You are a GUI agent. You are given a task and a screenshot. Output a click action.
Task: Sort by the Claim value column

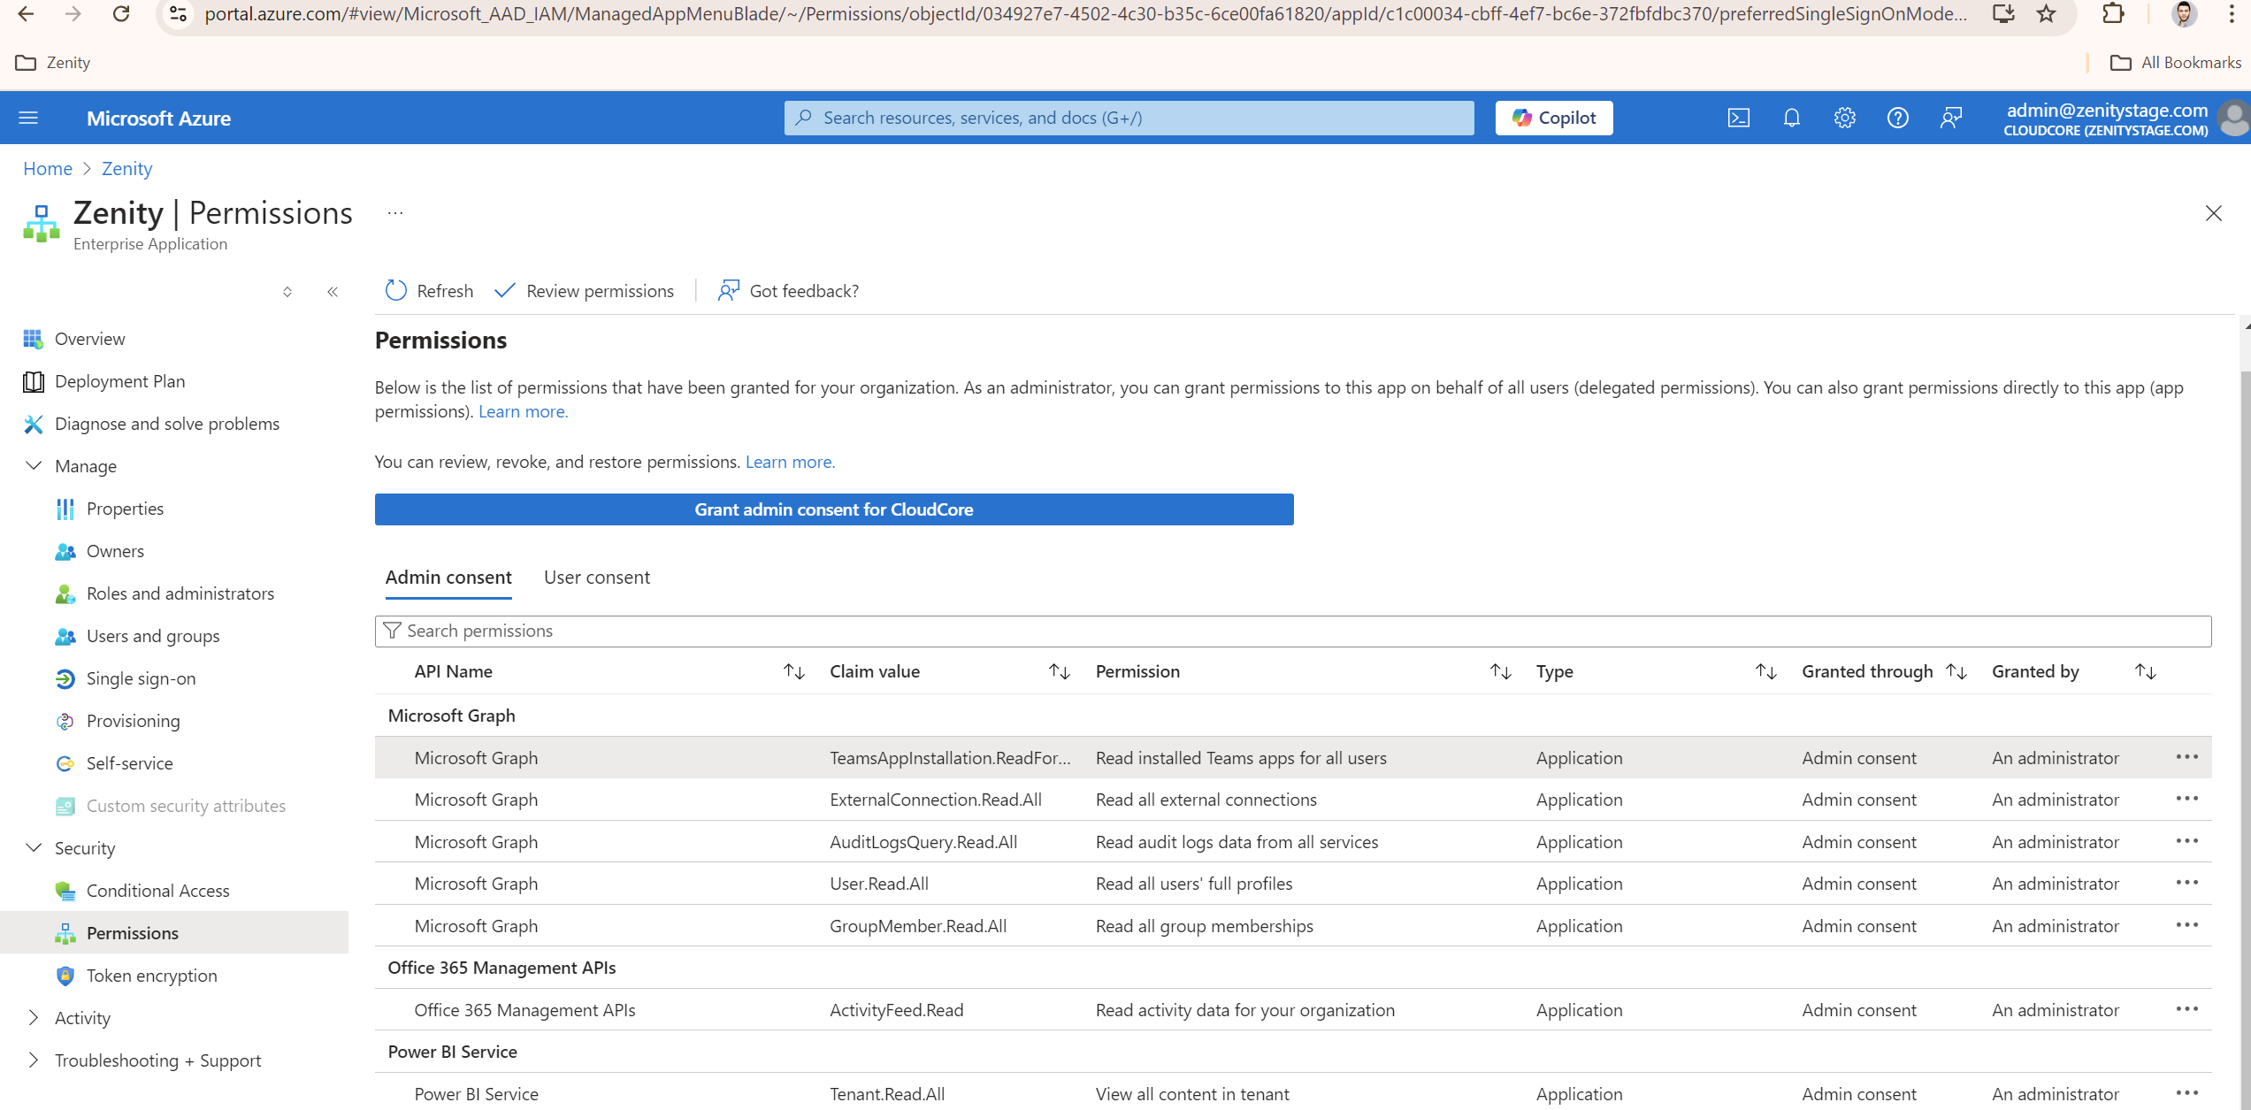pyautogui.click(x=1059, y=672)
